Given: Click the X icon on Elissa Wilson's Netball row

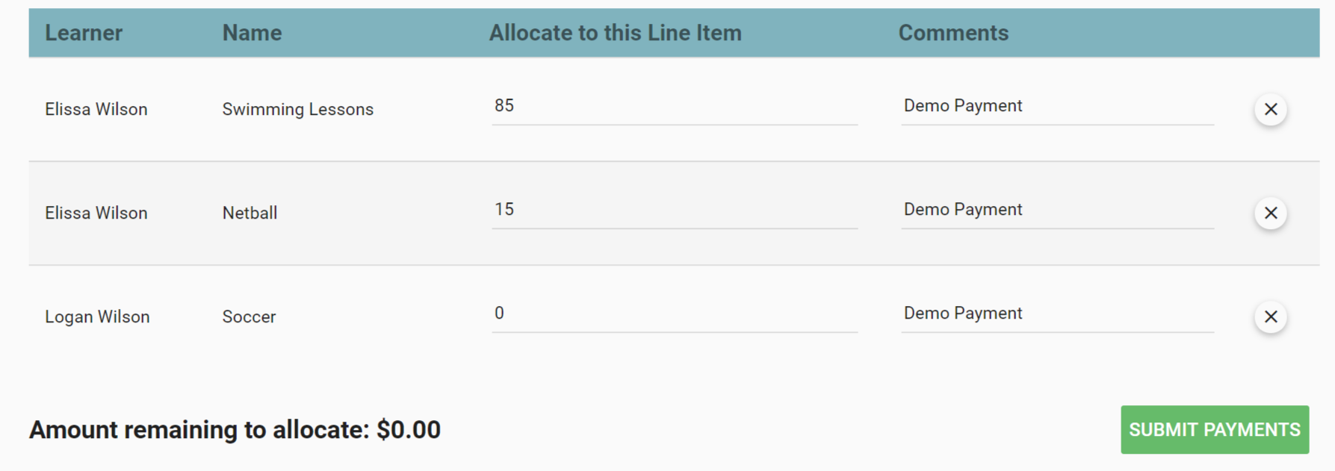Looking at the screenshot, I should point(1270,213).
